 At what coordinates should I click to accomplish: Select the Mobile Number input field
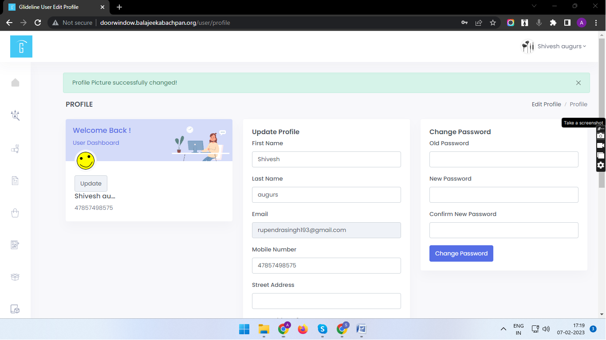[326, 266]
